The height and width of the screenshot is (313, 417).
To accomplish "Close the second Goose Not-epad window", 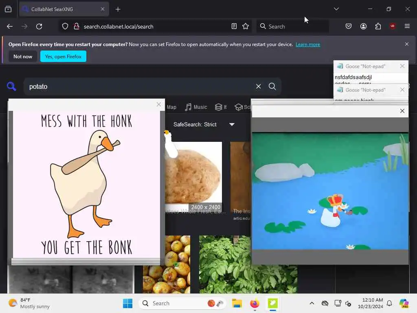I will coord(402,90).
